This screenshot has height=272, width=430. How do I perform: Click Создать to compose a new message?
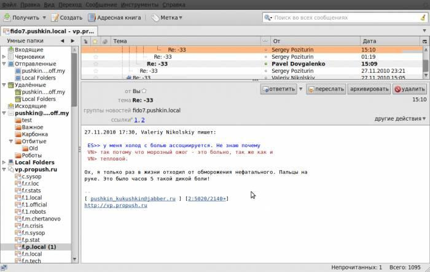pyautogui.click(x=66, y=18)
